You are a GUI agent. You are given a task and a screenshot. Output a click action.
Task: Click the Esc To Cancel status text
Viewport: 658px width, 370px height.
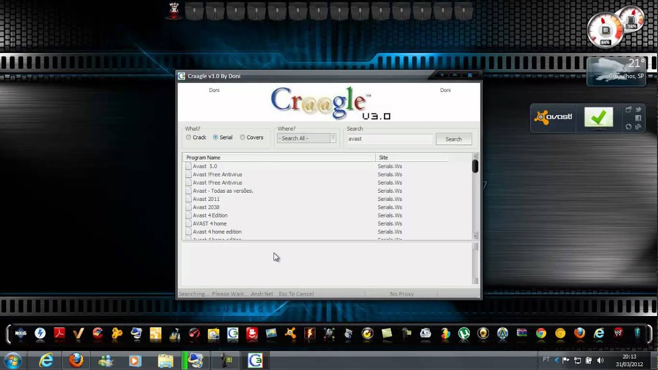[296, 294]
